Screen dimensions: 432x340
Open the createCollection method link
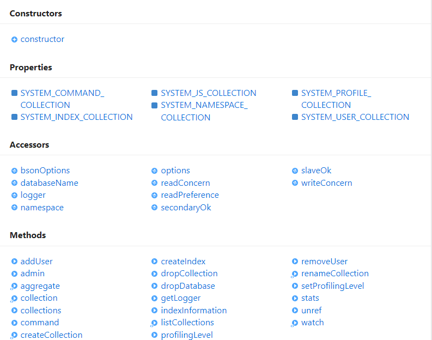click(51, 335)
